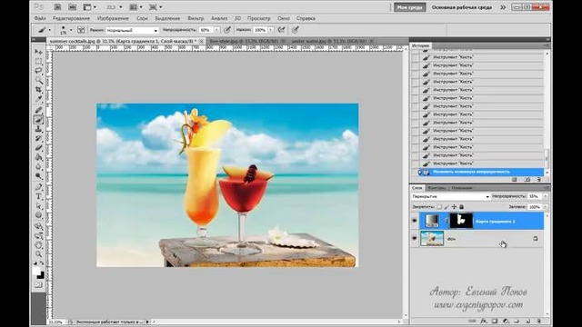Viewport: 582px width, 327px height.
Task: Select the Quick Selection tool
Action: (38, 80)
